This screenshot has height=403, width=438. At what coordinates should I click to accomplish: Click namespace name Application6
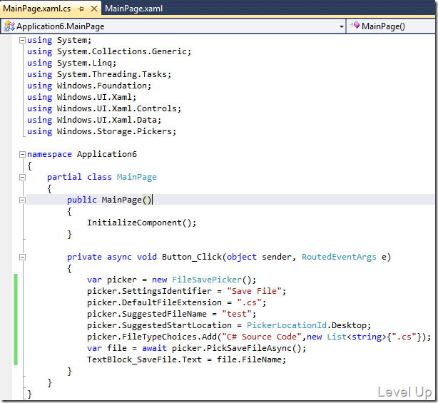coord(107,154)
